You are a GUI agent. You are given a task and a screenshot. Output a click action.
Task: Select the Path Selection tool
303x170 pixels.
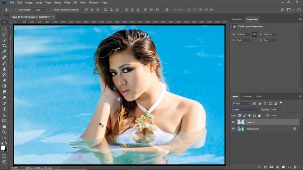tap(4, 115)
